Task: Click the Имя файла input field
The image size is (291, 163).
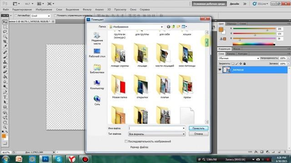Action: (x=155, y=128)
